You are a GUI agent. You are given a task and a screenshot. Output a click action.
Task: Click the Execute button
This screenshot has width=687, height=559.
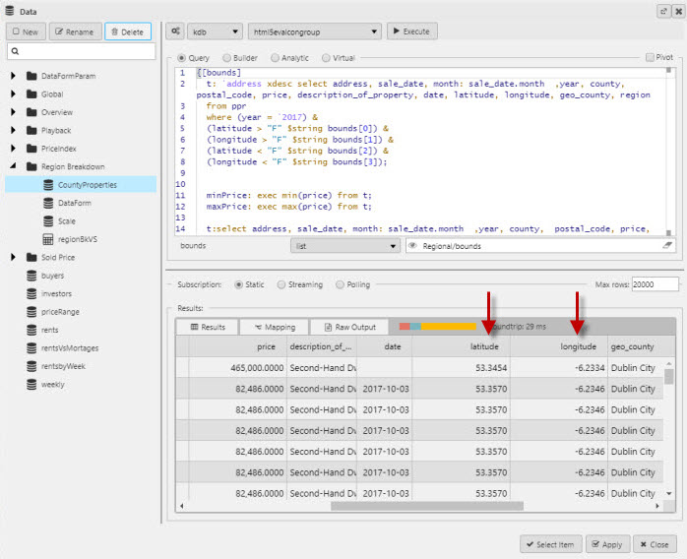[x=411, y=31]
